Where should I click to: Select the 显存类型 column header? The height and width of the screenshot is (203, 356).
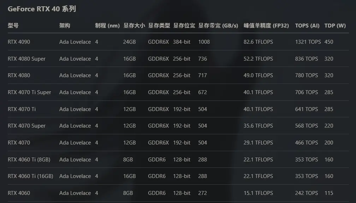click(159, 26)
